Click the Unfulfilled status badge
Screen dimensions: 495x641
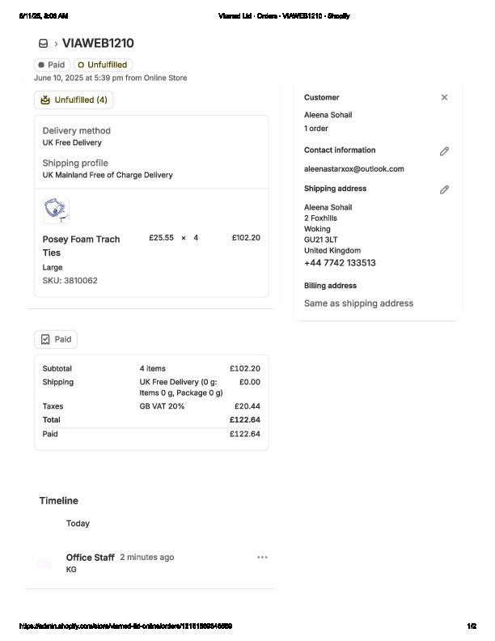[x=103, y=65]
